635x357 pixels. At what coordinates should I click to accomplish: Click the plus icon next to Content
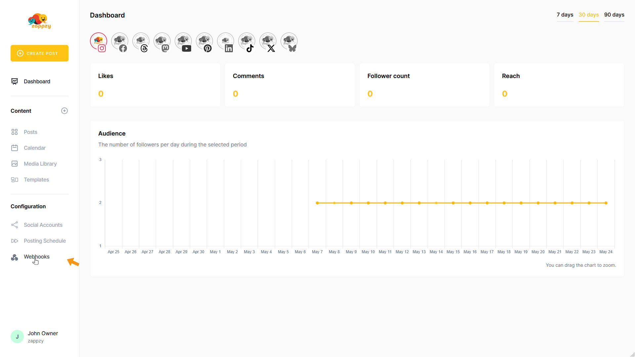pyautogui.click(x=64, y=111)
